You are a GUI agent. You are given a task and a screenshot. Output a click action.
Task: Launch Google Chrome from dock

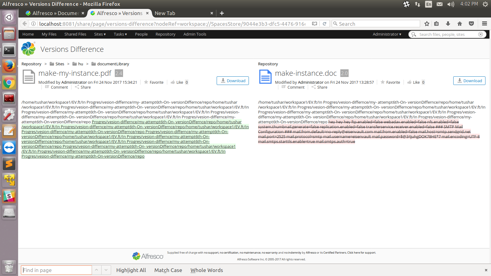point(9,82)
